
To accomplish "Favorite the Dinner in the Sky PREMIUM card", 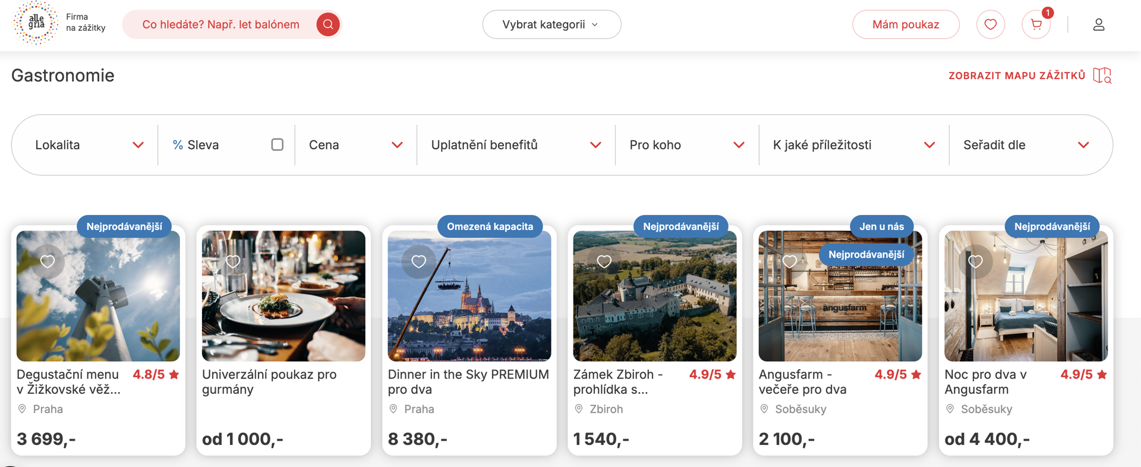I will pos(418,261).
